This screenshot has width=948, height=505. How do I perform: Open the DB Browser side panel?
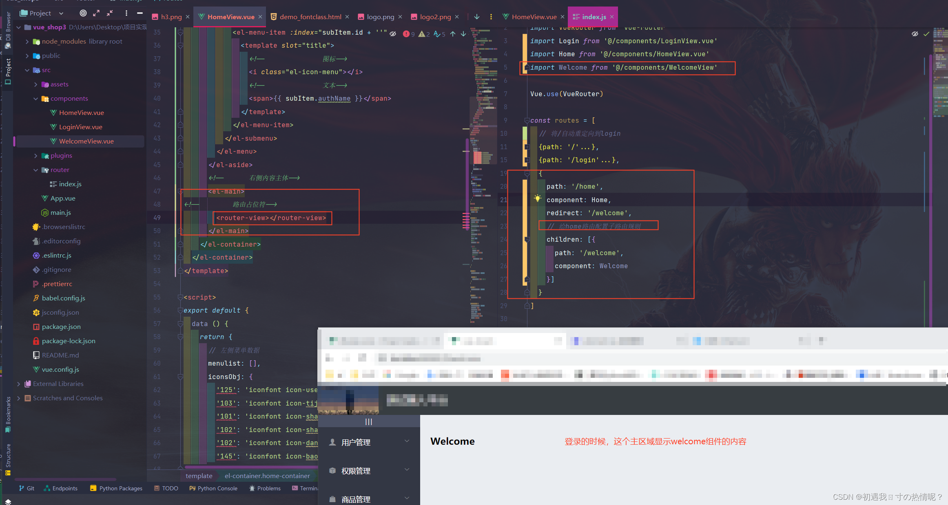click(x=8, y=30)
